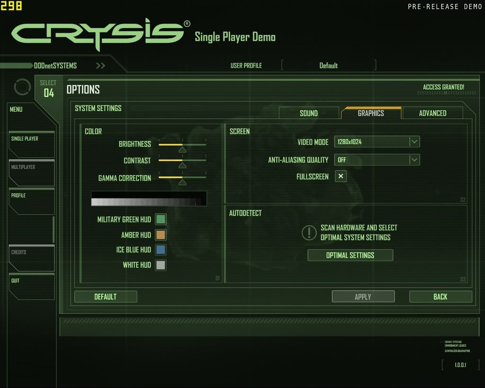Toggle the Fullscreen checkbox
This screenshot has width=485, height=388.
coord(341,176)
